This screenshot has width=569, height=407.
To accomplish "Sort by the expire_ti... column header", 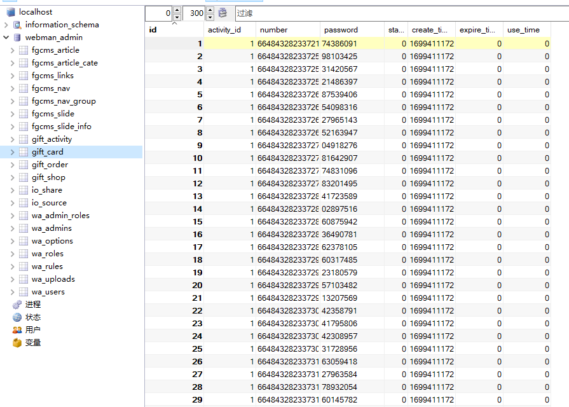I will (479, 30).
